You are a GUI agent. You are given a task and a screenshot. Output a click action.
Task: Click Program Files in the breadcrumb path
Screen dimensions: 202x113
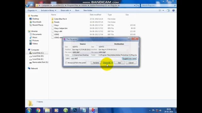point(73,5)
